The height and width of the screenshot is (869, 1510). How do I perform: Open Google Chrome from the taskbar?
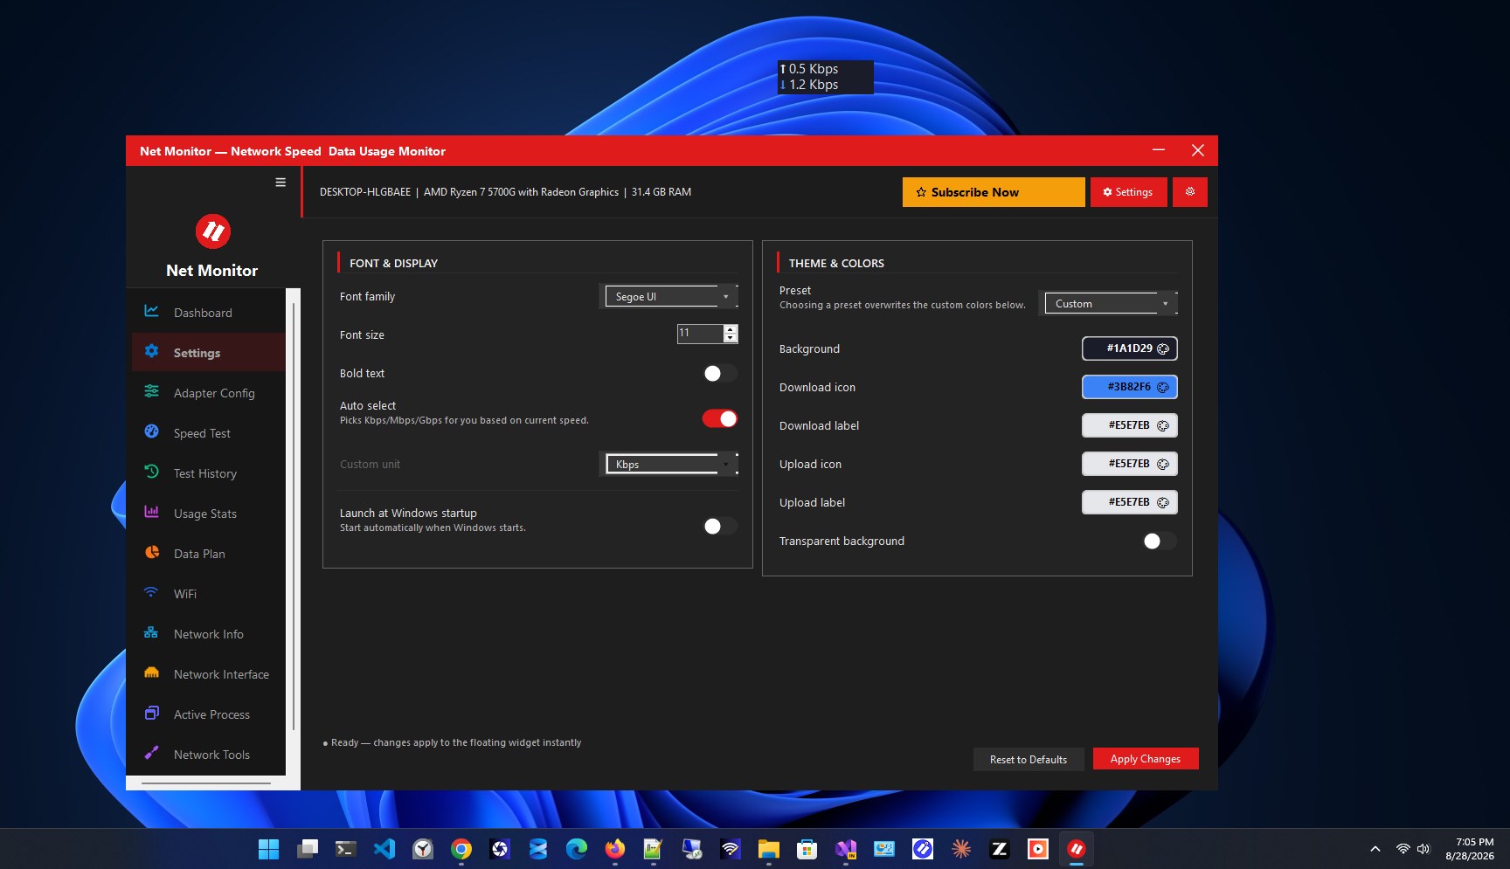tap(461, 849)
